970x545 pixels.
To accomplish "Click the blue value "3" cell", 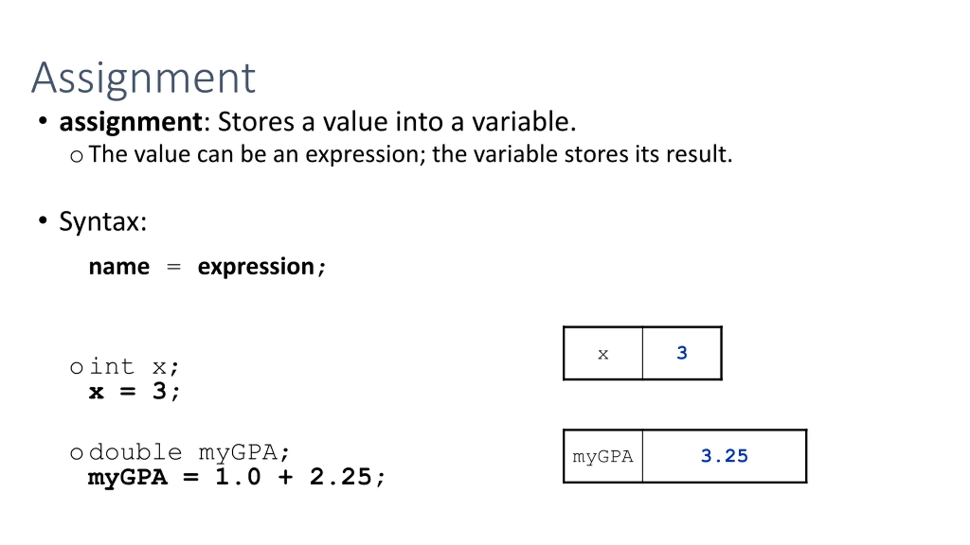I will click(x=682, y=353).
